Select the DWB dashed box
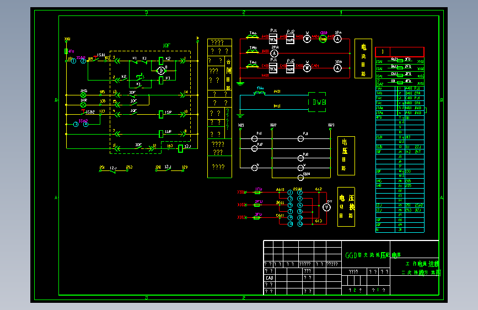This screenshot has height=310, width=478. click(x=317, y=102)
